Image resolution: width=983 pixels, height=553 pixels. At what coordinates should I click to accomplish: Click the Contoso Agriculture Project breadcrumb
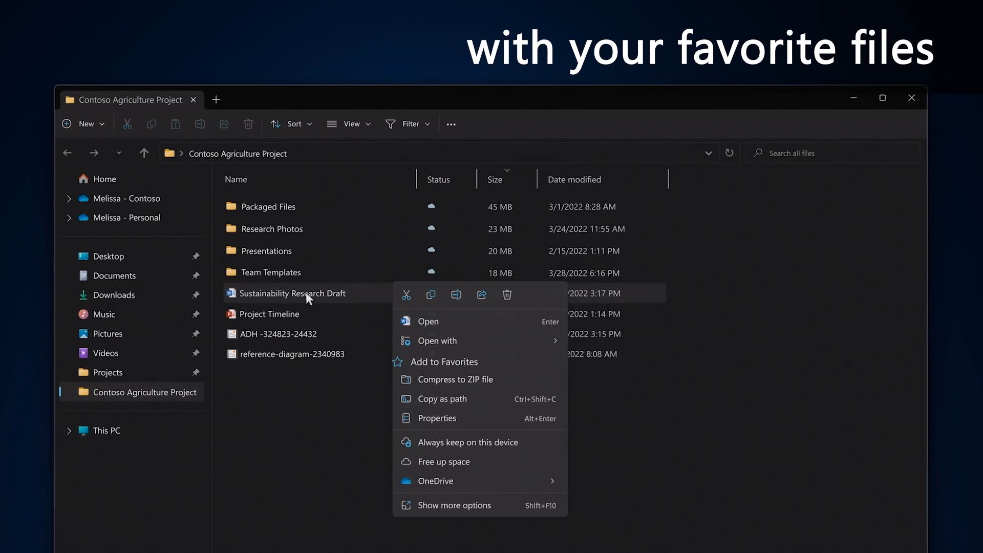click(238, 154)
